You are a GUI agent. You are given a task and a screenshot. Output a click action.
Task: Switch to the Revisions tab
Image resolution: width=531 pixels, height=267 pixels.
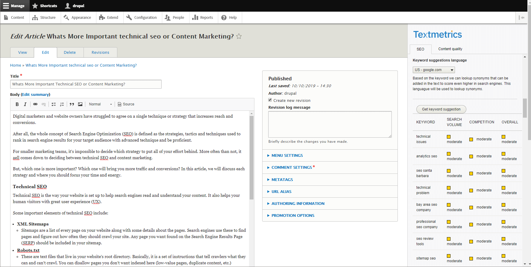(x=100, y=53)
